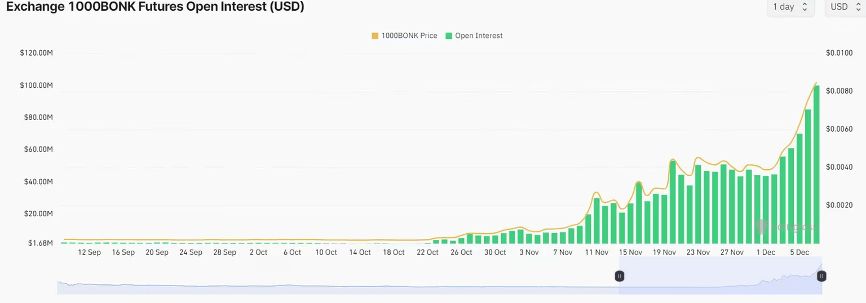This screenshot has height=303, width=866.
Task: Click the 7 Nov date label
Action: (x=563, y=252)
